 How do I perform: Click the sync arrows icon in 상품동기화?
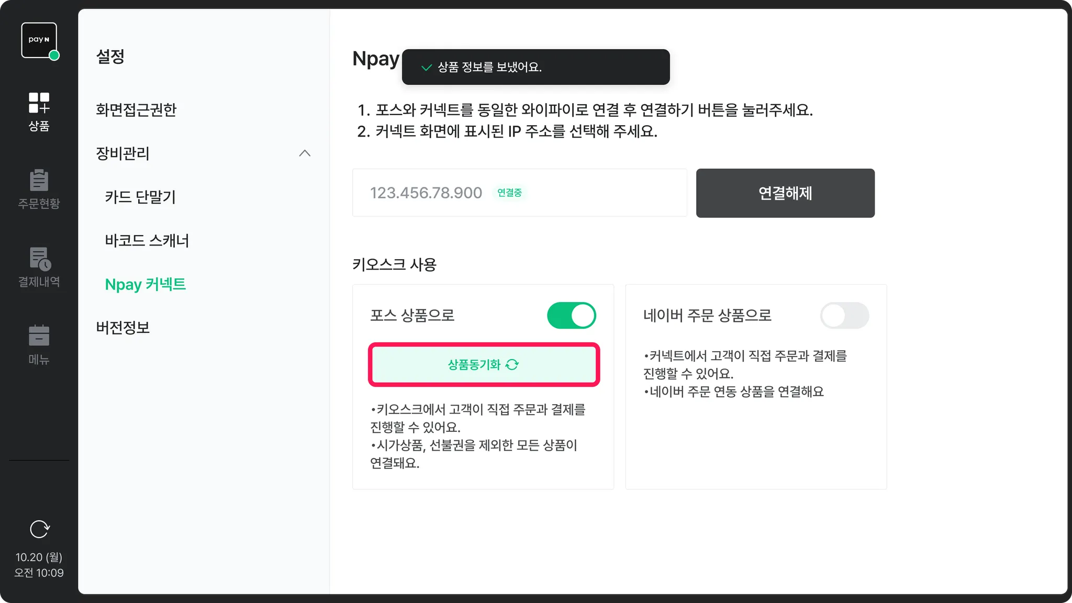click(x=512, y=365)
